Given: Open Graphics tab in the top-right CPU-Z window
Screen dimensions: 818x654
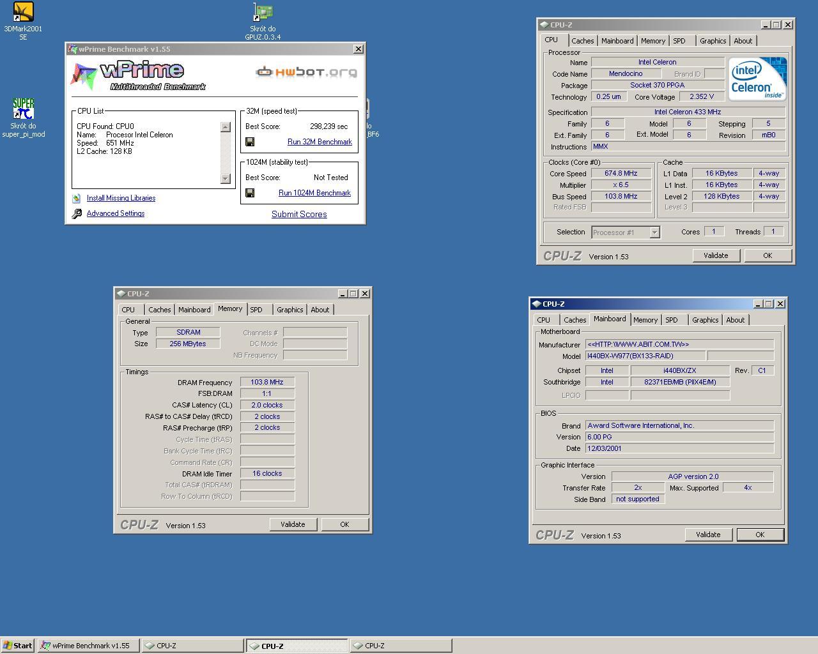Looking at the screenshot, I should click(713, 41).
